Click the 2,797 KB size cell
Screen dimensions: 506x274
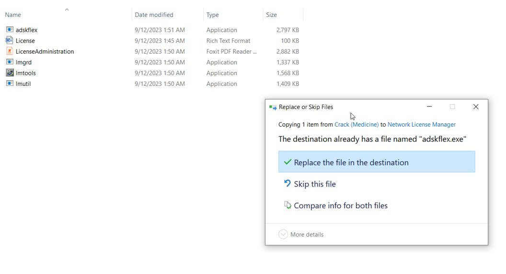(287, 30)
